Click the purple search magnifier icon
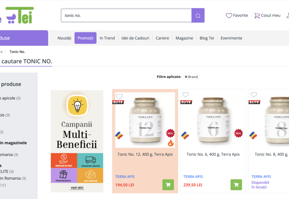 tap(198, 15)
